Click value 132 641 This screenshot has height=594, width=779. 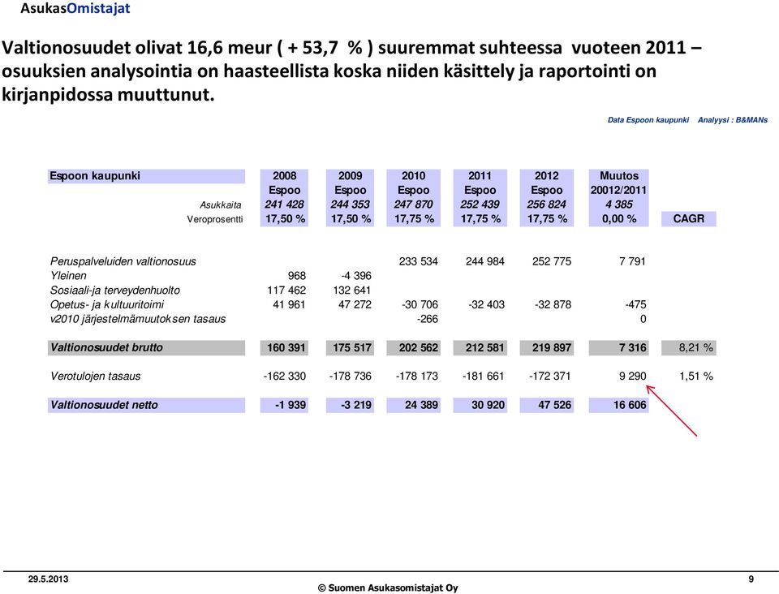tap(352, 290)
